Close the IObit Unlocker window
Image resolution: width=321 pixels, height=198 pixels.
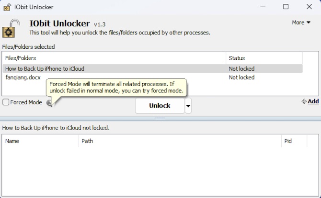[x=309, y=7]
